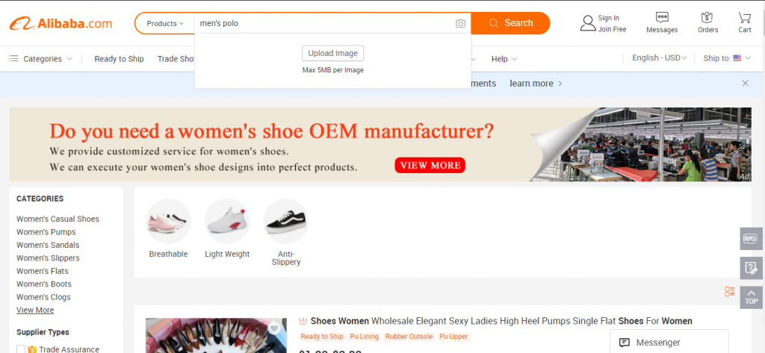Image resolution: width=765 pixels, height=353 pixels.
Task: Favorite the heart icon on shoe listing
Action: point(274,328)
